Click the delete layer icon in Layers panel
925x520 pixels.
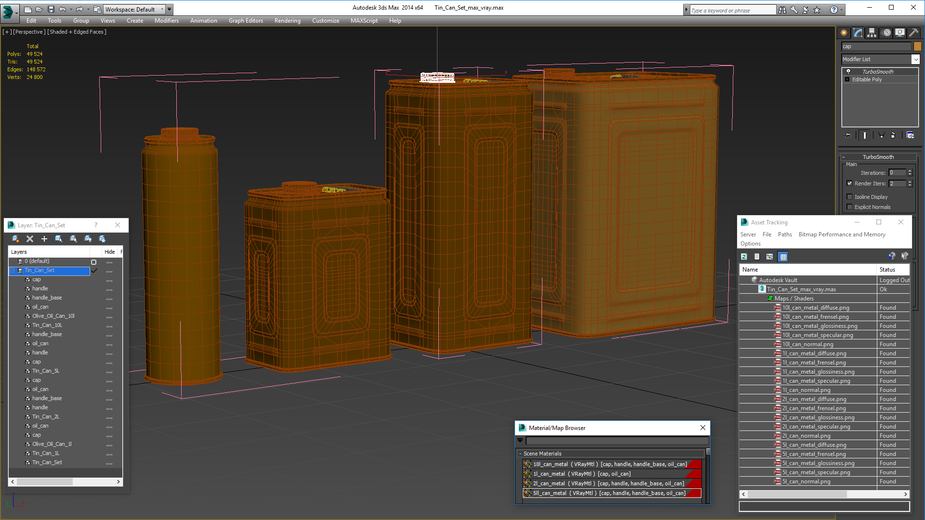(x=29, y=237)
